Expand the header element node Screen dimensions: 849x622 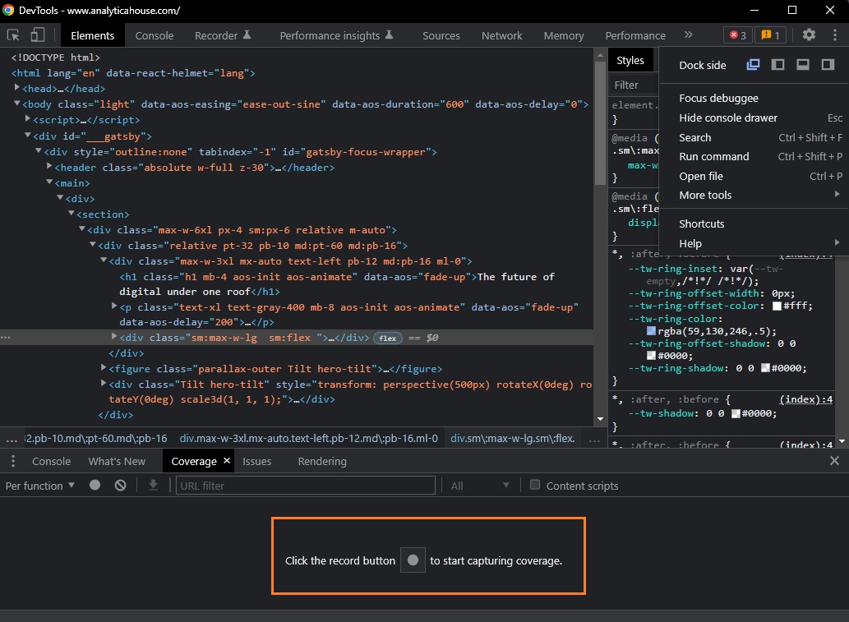pos(49,166)
